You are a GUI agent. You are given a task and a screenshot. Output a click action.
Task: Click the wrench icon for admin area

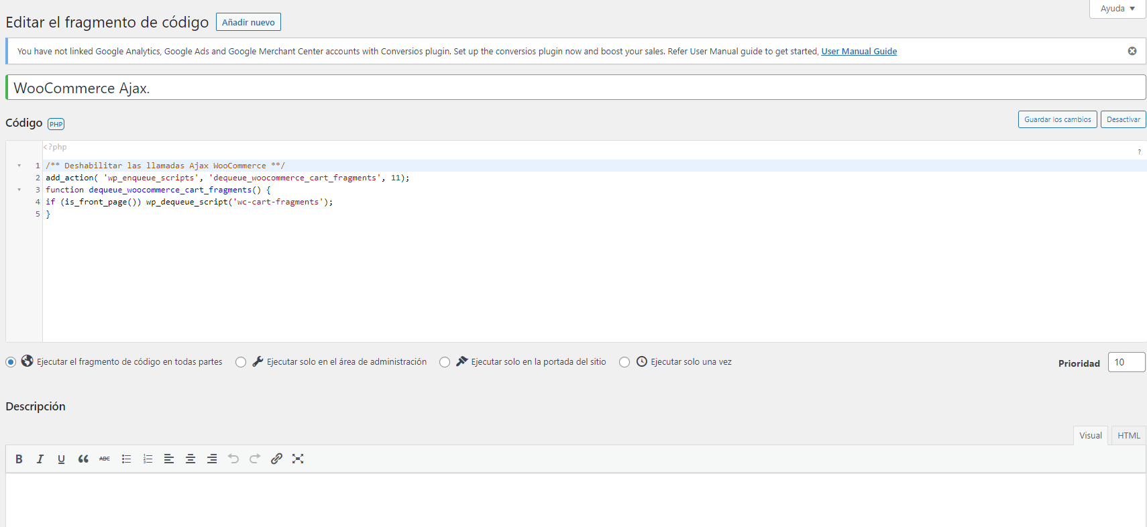(x=258, y=361)
